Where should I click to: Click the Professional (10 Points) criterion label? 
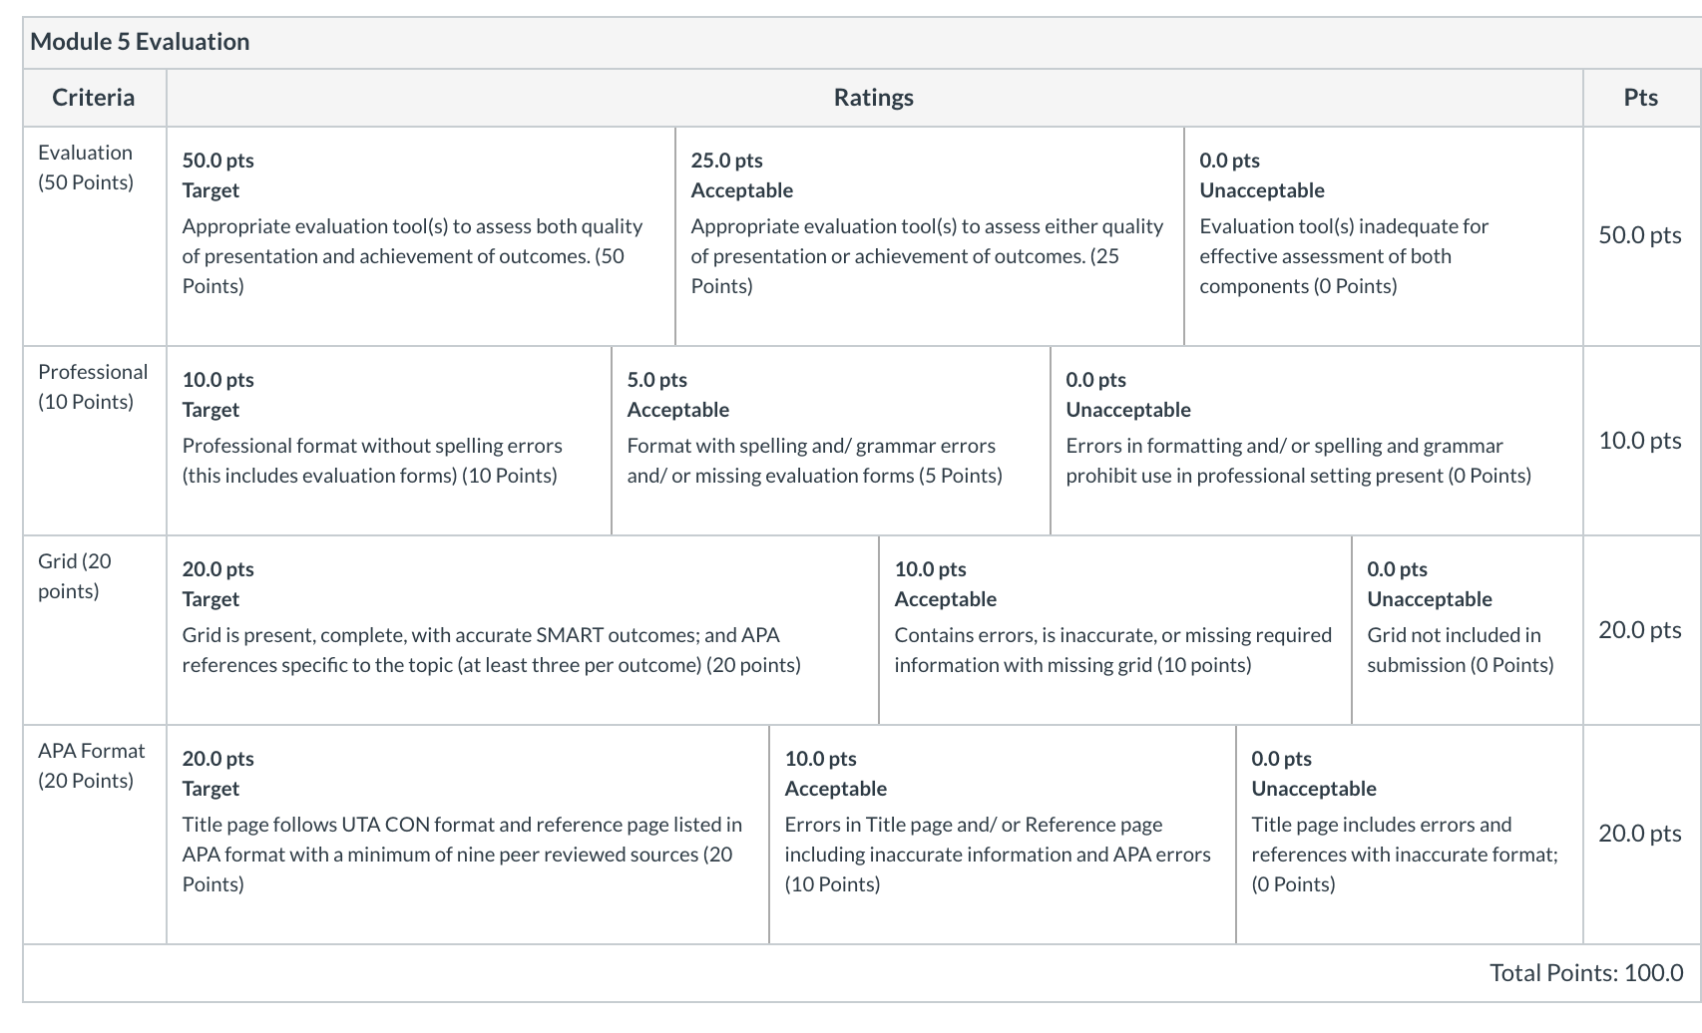tap(93, 387)
